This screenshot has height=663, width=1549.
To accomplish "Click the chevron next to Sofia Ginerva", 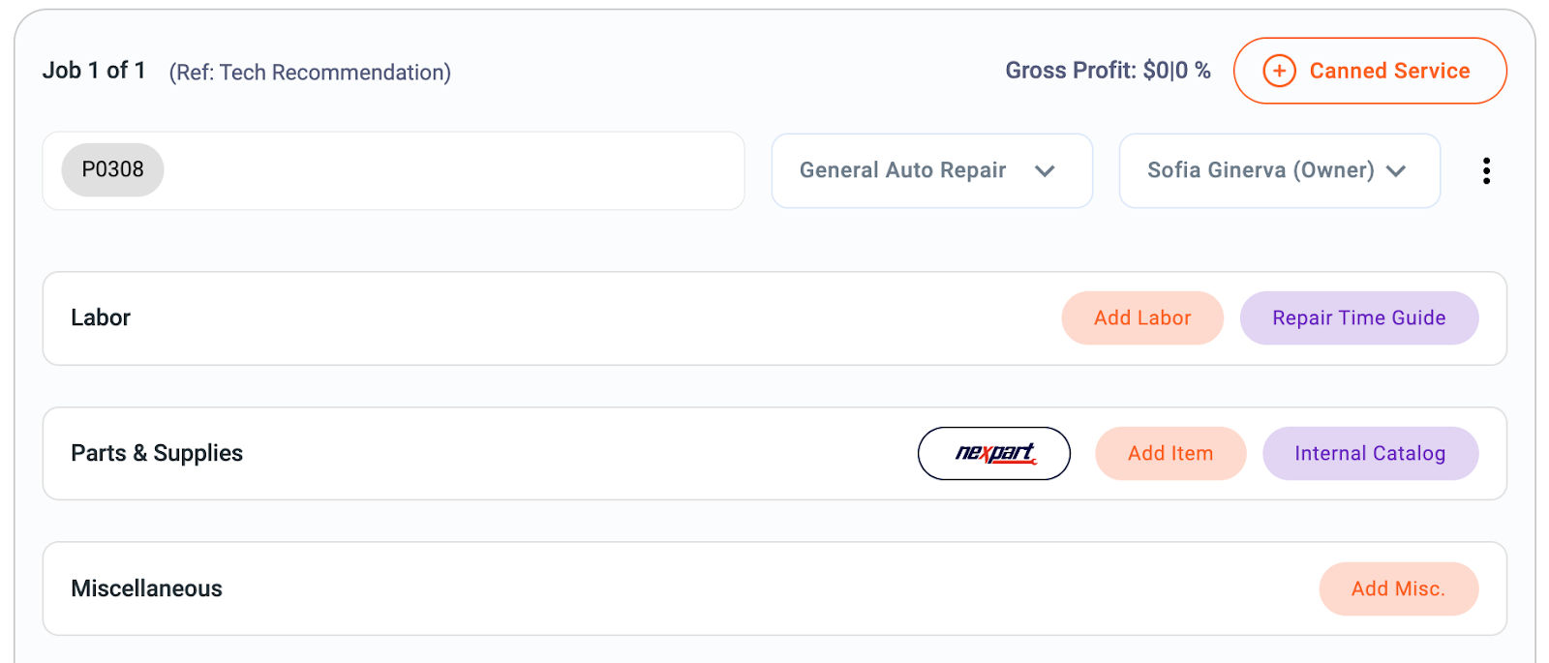I will coord(1395,171).
